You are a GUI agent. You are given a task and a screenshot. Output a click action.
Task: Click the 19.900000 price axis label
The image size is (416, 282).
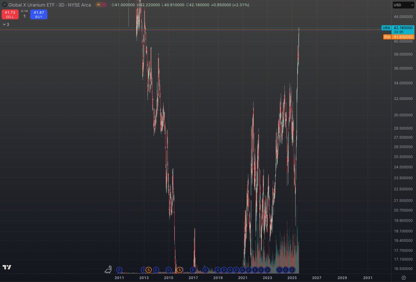[x=403, y=221]
